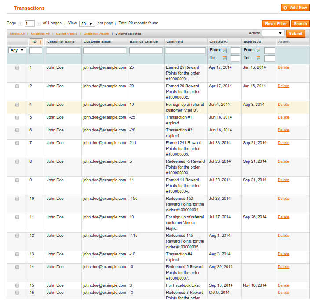Open the Actions dropdown

[273, 33]
